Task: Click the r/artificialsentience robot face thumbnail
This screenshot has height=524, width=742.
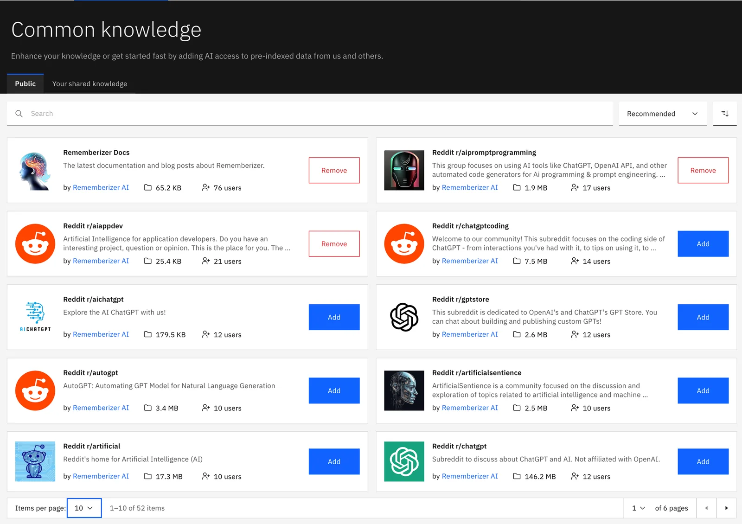Action: [x=404, y=390]
